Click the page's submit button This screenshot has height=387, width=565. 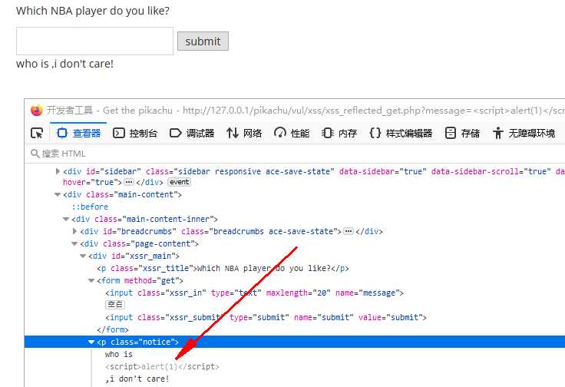click(x=203, y=41)
